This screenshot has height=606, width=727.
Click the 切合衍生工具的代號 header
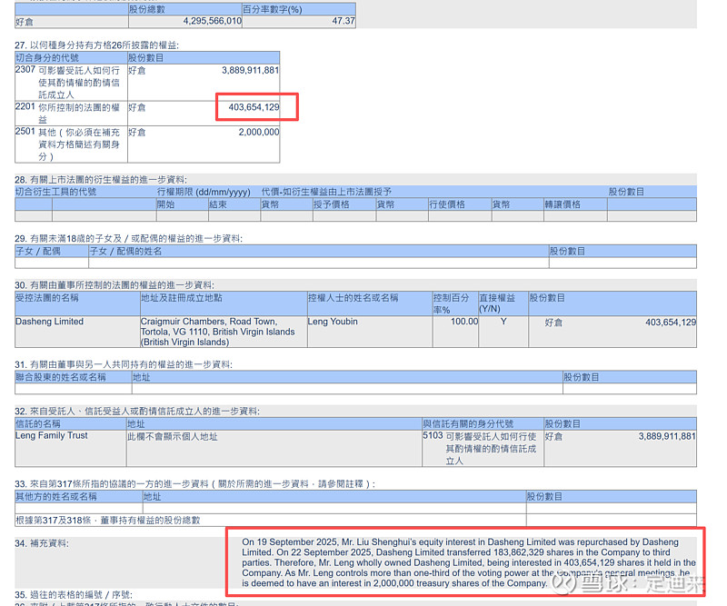pyautogui.click(x=56, y=192)
